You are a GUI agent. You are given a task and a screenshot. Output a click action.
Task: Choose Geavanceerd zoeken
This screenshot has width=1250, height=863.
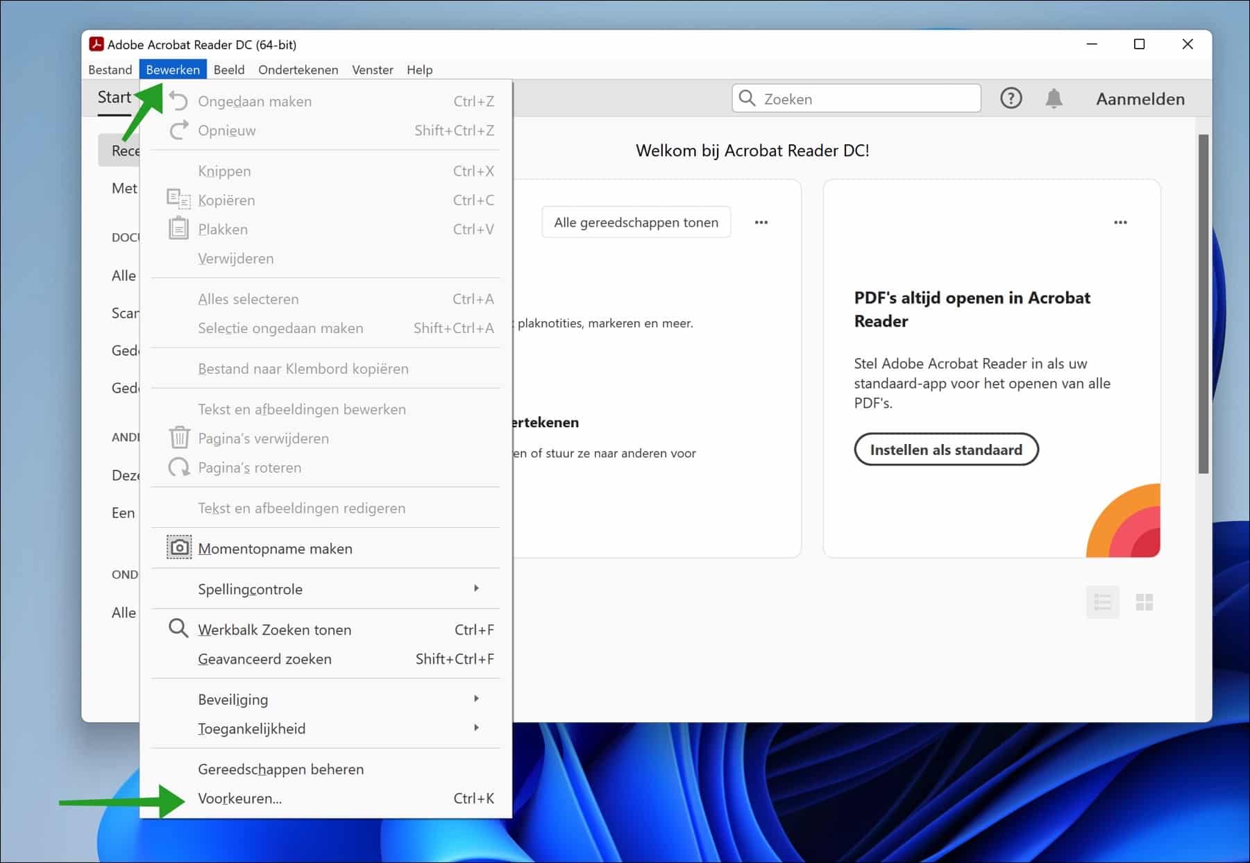coord(326,659)
